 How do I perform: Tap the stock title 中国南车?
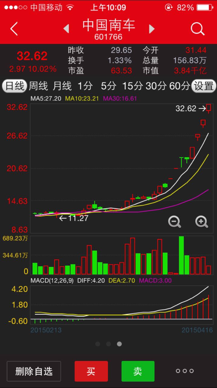pos(109,25)
